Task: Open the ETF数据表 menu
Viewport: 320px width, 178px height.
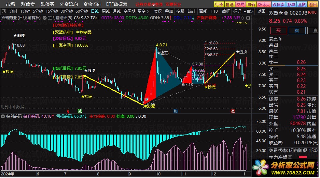Action: 117,4
